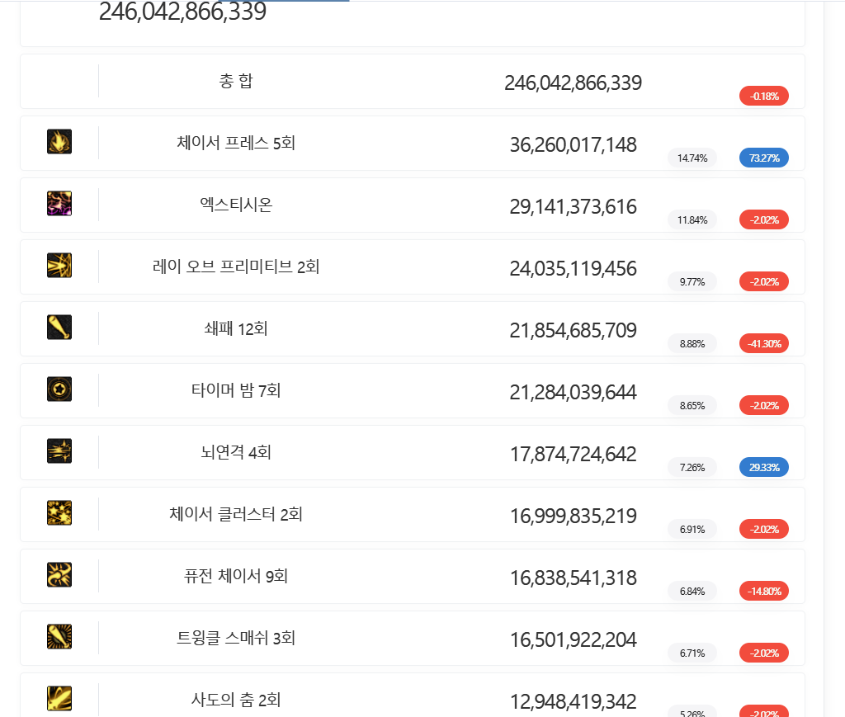Click the blue 73.27% change badge
This screenshot has height=717, width=845.
(x=763, y=158)
